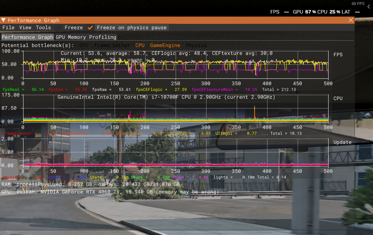Click the UIcanvas legend entry
373x235 pixels.
tap(189, 133)
